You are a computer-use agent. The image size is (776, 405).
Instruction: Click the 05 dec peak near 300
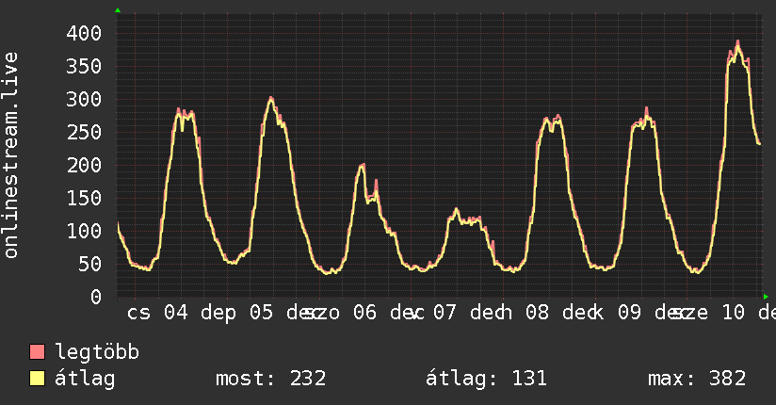click(x=270, y=100)
